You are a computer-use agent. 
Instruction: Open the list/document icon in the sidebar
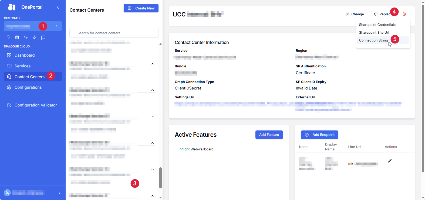(17, 37)
